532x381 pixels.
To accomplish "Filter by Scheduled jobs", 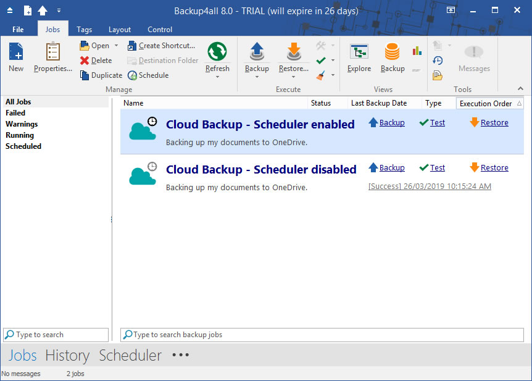I will point(56,146).
